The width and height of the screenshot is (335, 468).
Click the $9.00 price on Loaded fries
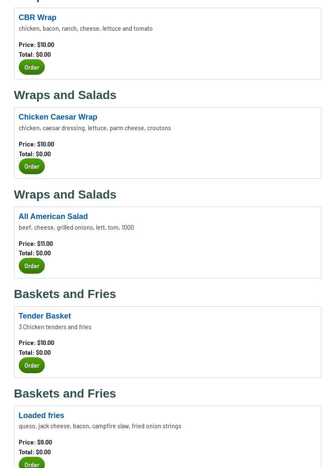[x=44, y=442]
